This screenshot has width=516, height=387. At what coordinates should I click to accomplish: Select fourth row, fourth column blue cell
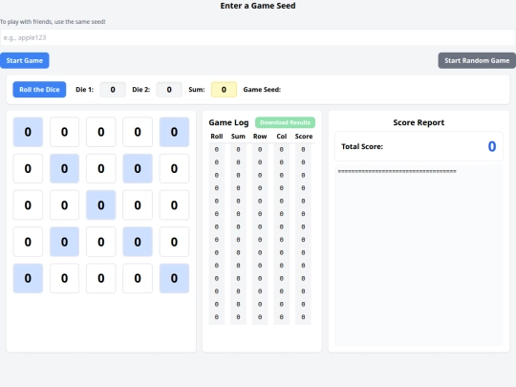point(138,242)
